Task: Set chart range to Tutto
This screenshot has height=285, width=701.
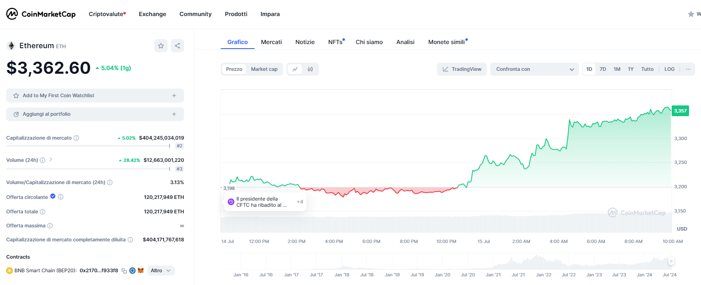Action: coord(647,69)
